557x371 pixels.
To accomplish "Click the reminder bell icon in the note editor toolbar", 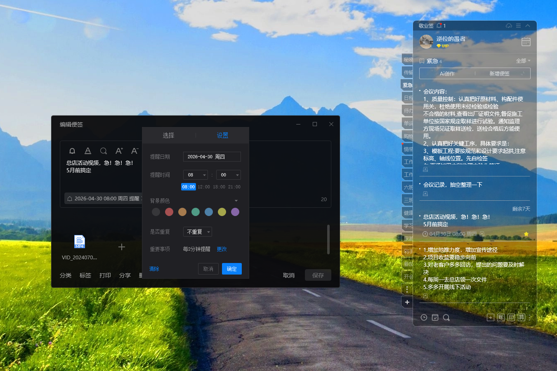I will (72, 151).
